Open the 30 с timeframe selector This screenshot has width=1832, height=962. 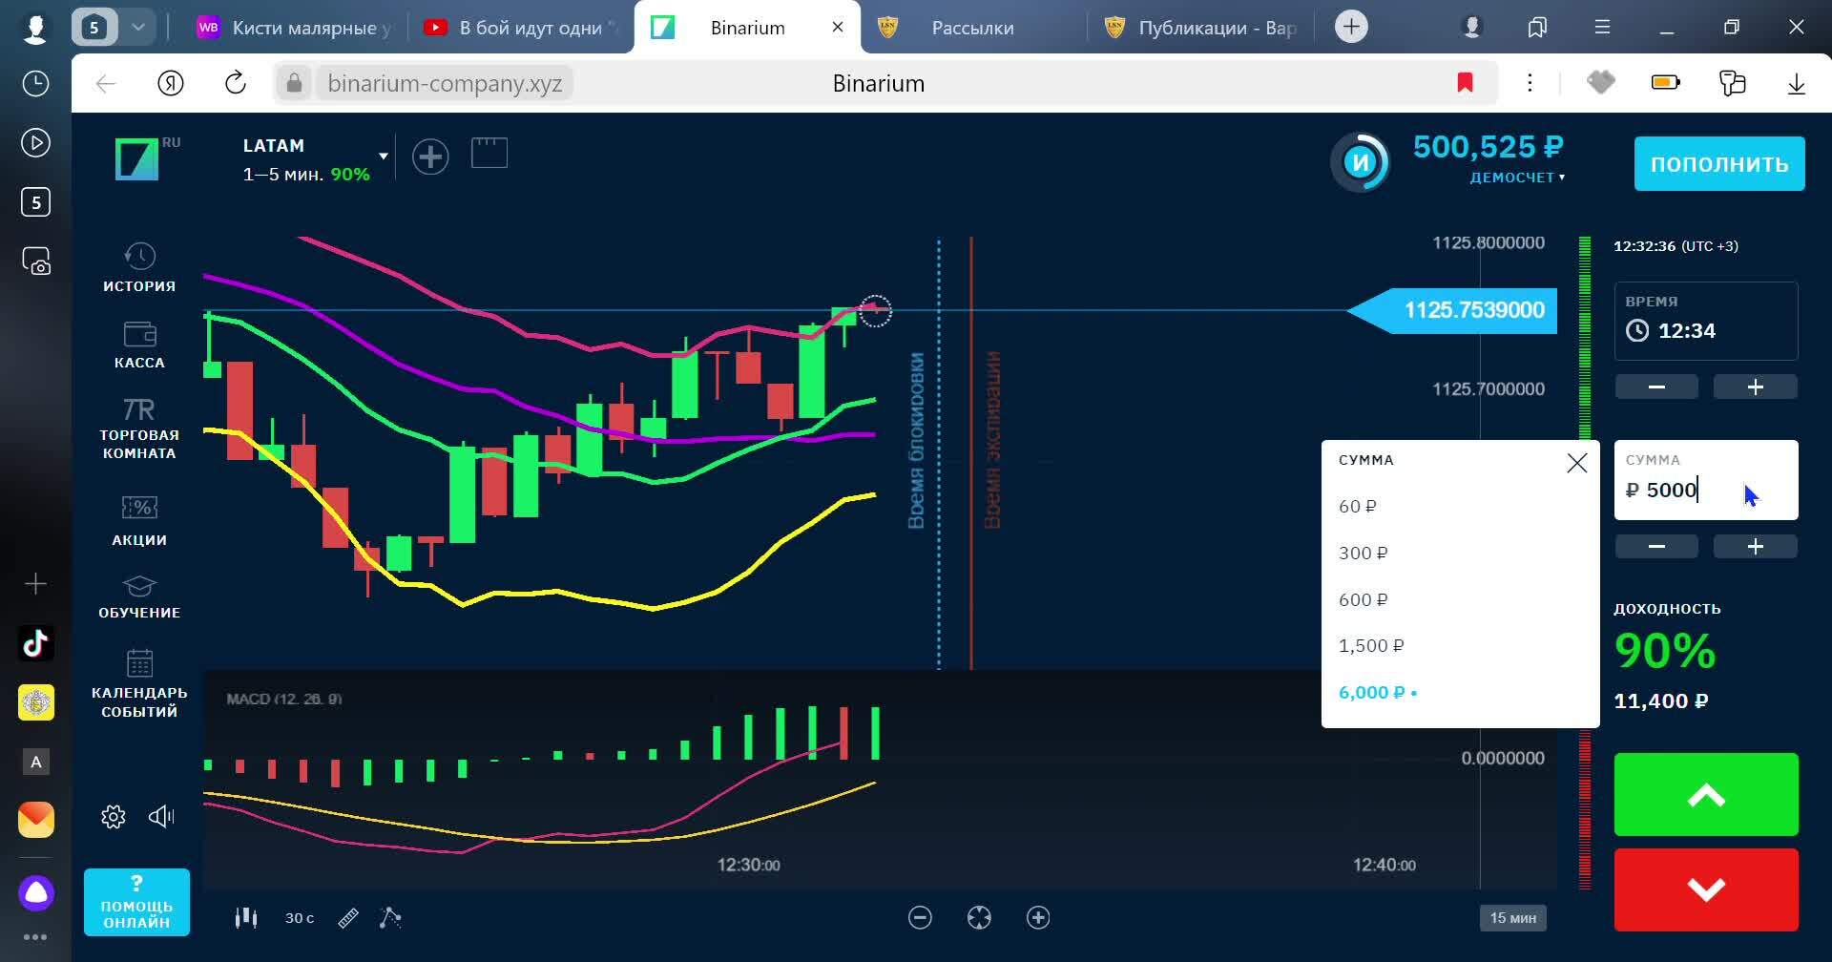(x=299, y=918)
